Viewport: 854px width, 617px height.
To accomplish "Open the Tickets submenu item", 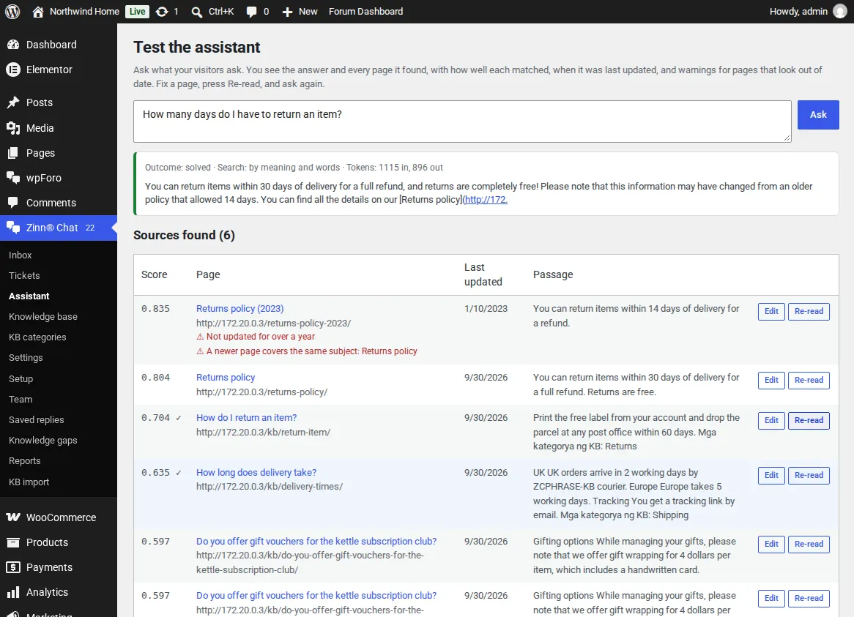I will coord(24,276).
